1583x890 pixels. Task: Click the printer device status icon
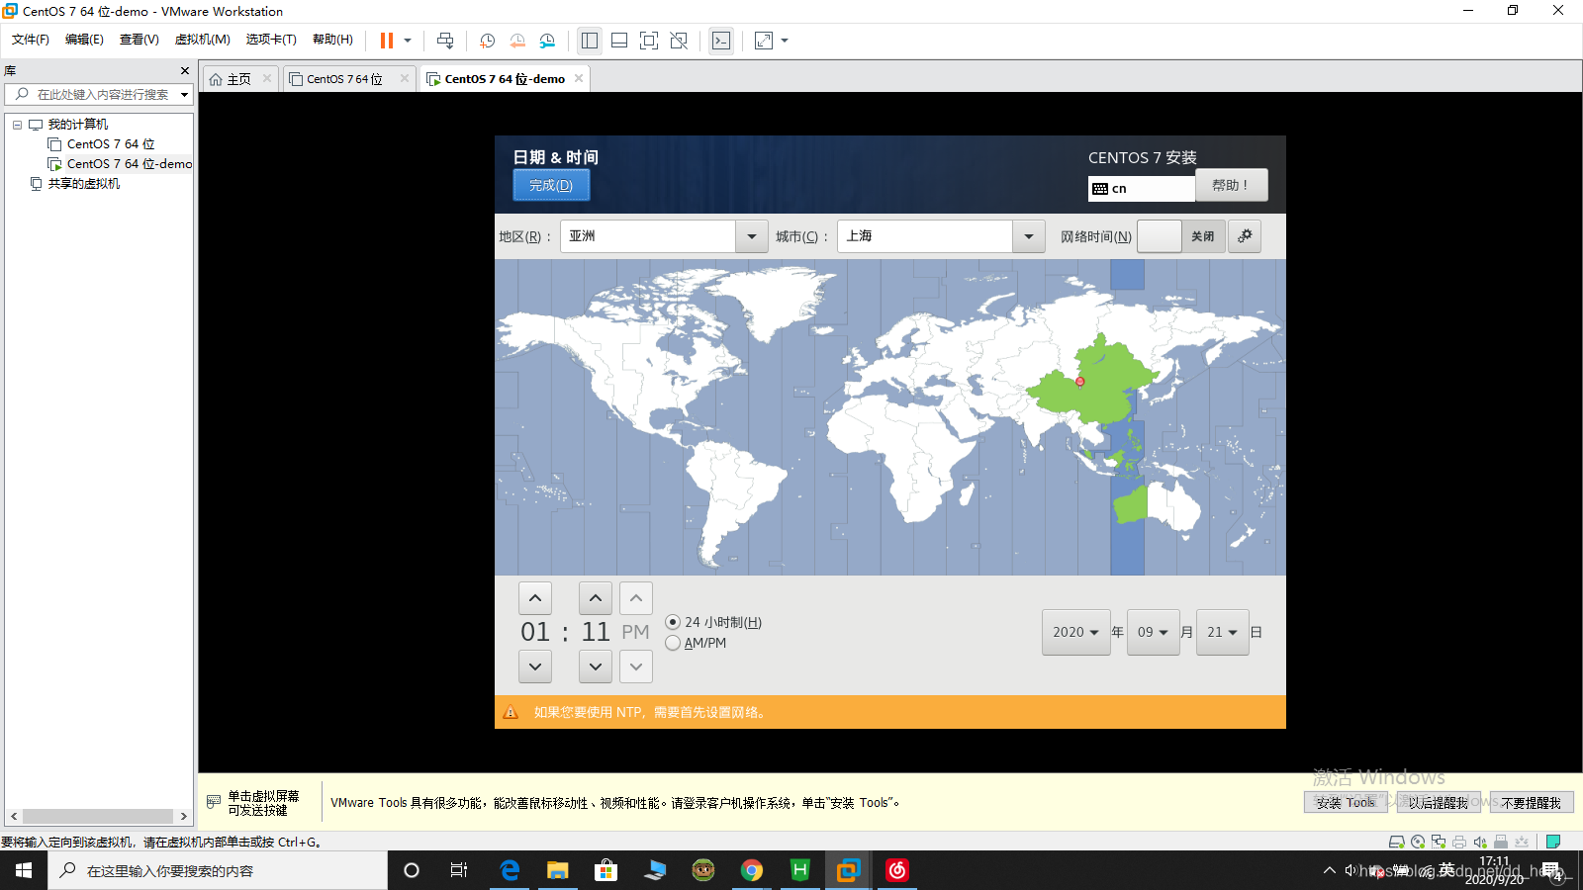[1459, 842]
